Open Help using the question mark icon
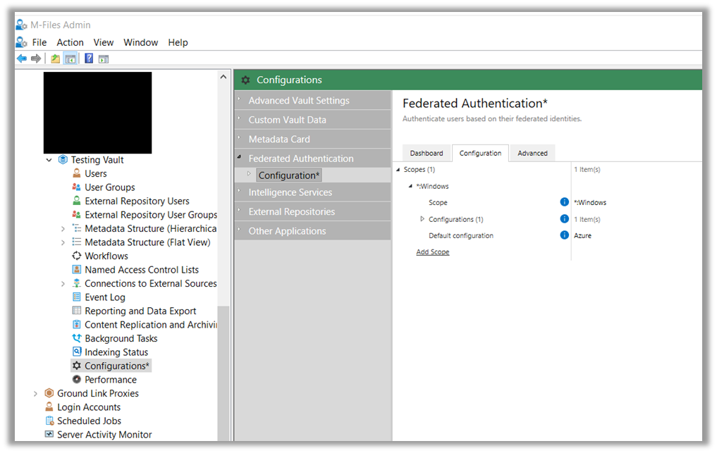The height and width of the screenshot is (453, 717). (x=87, y=58)
